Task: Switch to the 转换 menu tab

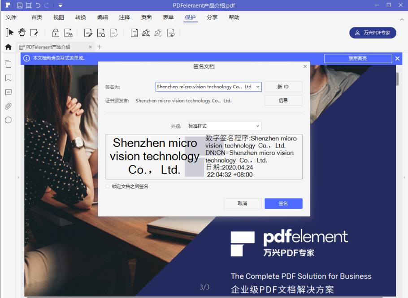Action: (81, 17)
